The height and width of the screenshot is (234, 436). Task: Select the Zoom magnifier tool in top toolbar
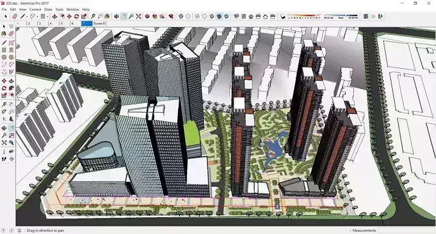point(131,16)
